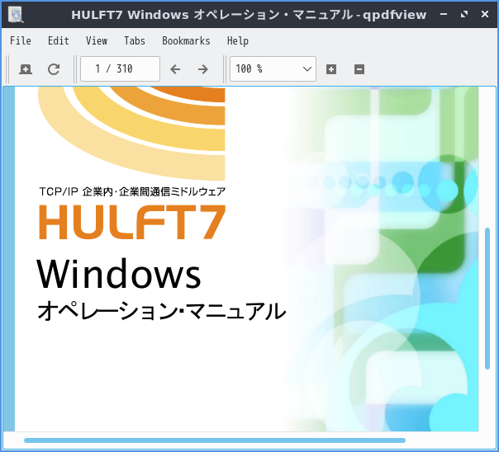Click the horizontal scrollbar handle
Screen dimensions: 499x452
pyautogui.click(x=215, y=440)
